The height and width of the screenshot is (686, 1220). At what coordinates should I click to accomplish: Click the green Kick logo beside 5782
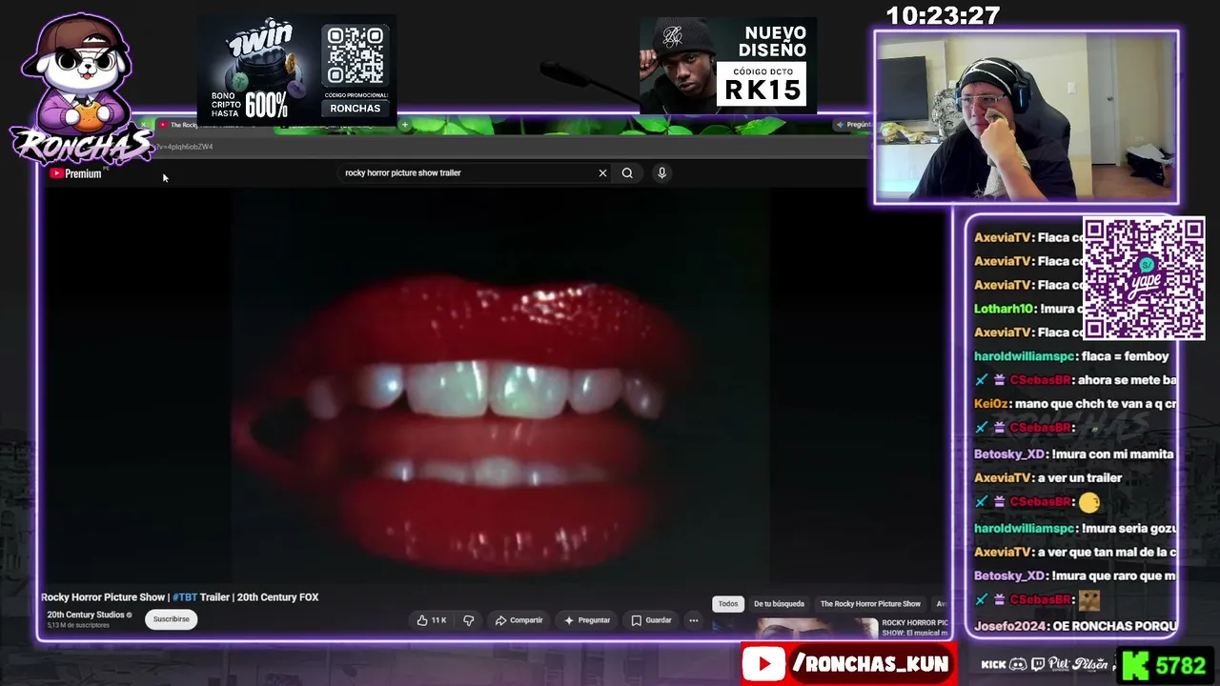(1134, 664)
